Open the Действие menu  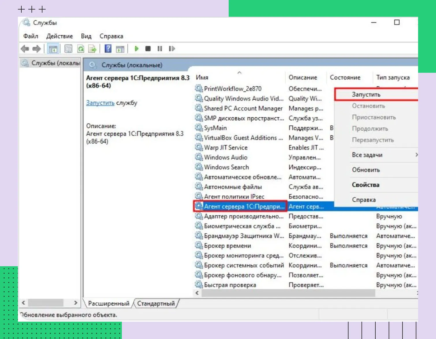pos(59,36)
